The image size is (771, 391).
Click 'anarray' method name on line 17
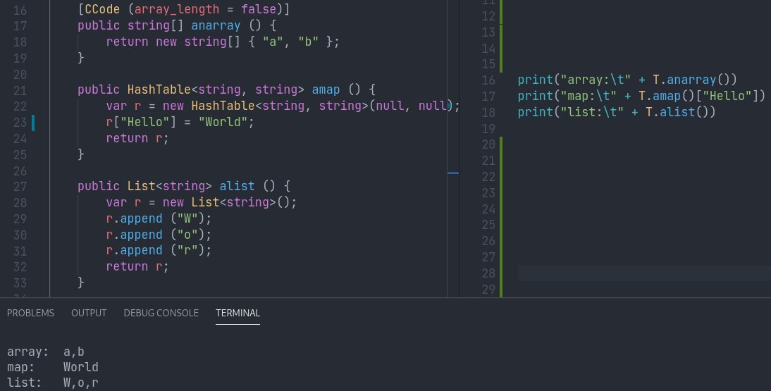(x=216, y=25)
